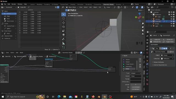
Task: Open the outliner filter funnel
Action: 172,7
